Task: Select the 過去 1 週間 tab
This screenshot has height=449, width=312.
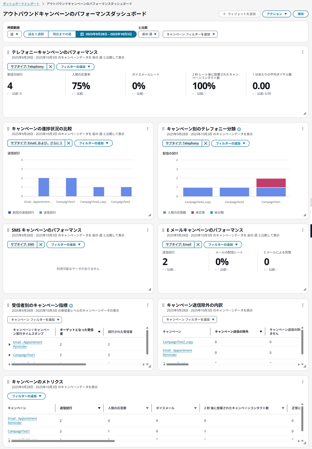Action: click(x=36, y=34)
